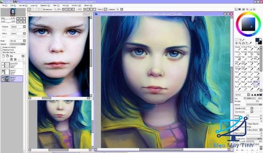Hide the middle layer eye icon
Image resolution: width=263 pixels, height=153 pixels.
(x=3, y=71)
